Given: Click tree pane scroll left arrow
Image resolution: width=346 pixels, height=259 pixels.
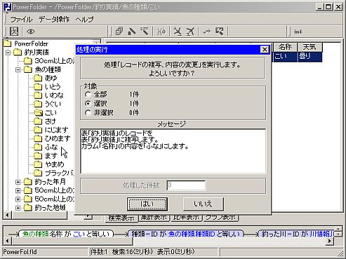Looking at the screenshot, I should click(x=8, y=215).
